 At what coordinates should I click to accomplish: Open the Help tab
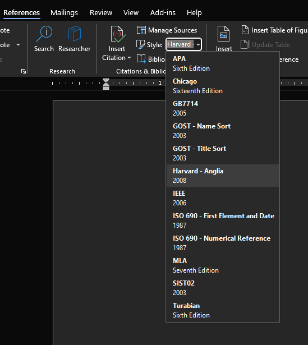pos(194,13)
